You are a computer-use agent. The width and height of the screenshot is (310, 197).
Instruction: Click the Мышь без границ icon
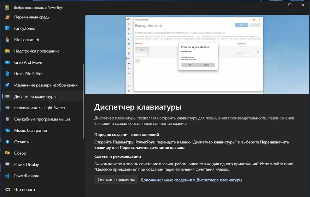click(x=7, y=130)
